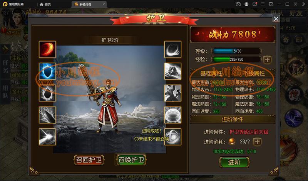This screenshot has width=308, height=181.
Task: Click the lightning blade skill icon
Action: point(47,115)
